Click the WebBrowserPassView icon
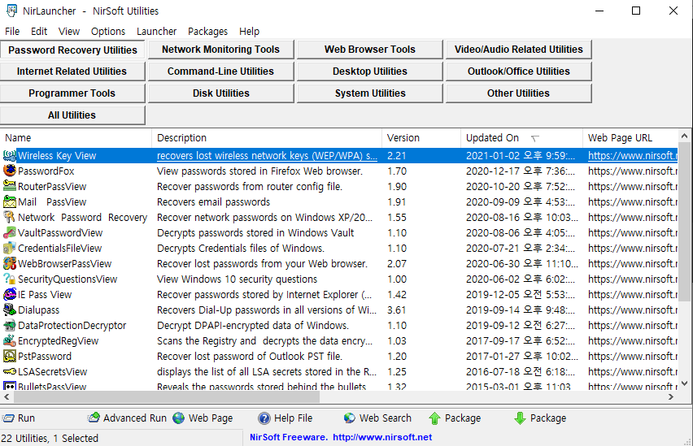The image size is (693, 446). [x=9, y=263]
